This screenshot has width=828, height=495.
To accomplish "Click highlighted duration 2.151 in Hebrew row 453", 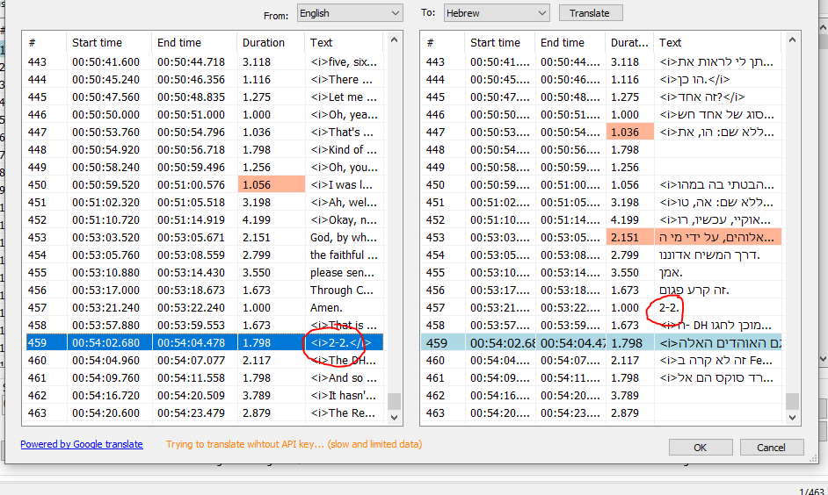I will click(630, 238).
